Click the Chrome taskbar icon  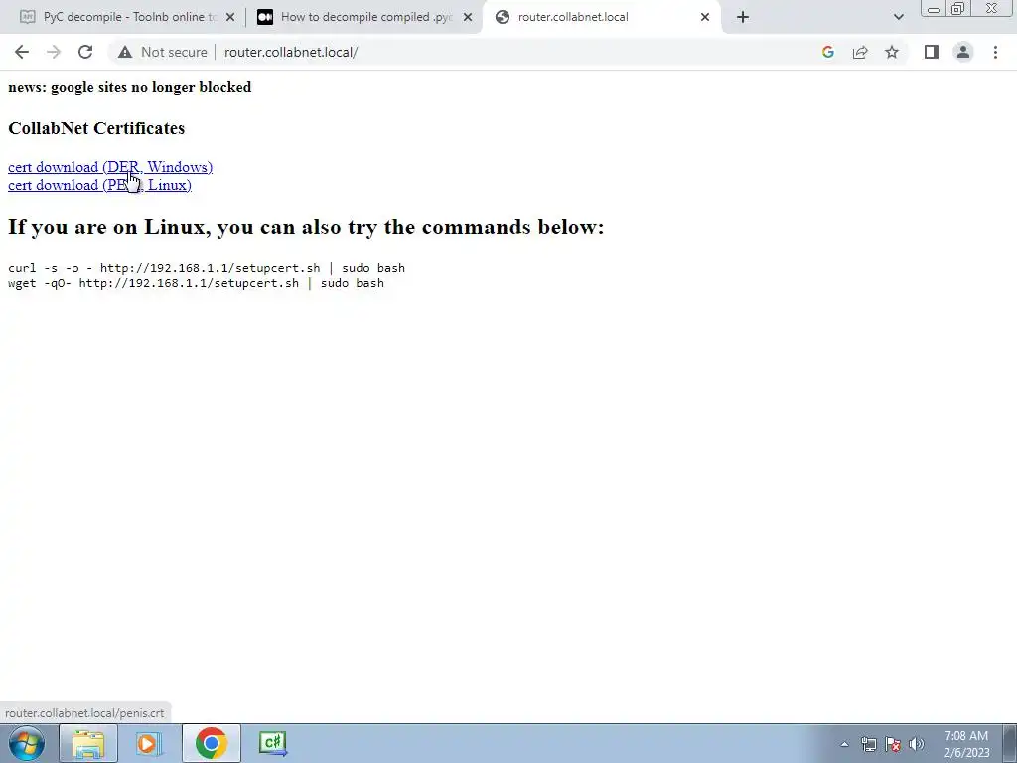point(211,743)
